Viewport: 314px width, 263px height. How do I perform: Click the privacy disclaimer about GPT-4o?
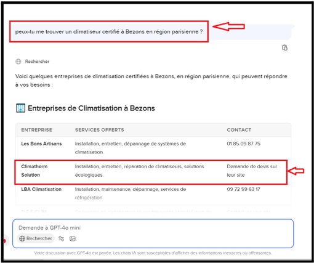point(153,253)
